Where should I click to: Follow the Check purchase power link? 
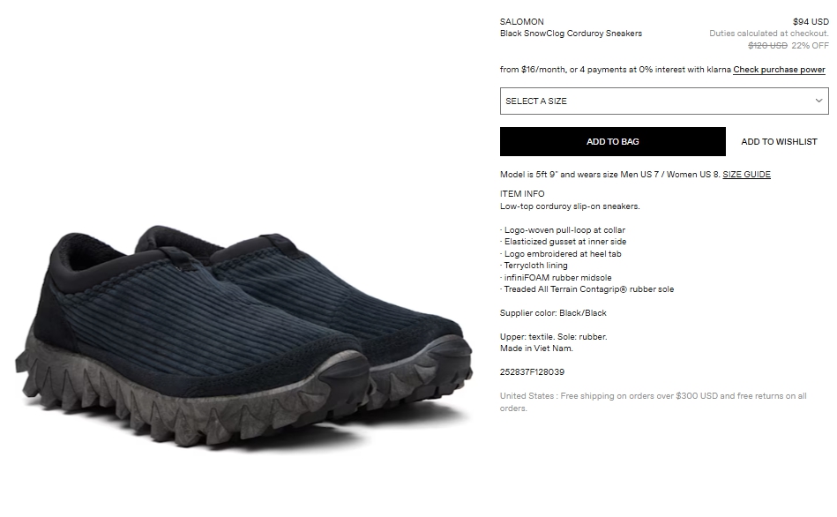coord(779,70)
